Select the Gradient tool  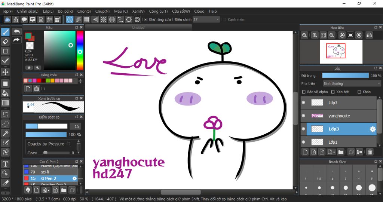click(x=5, y=103)
